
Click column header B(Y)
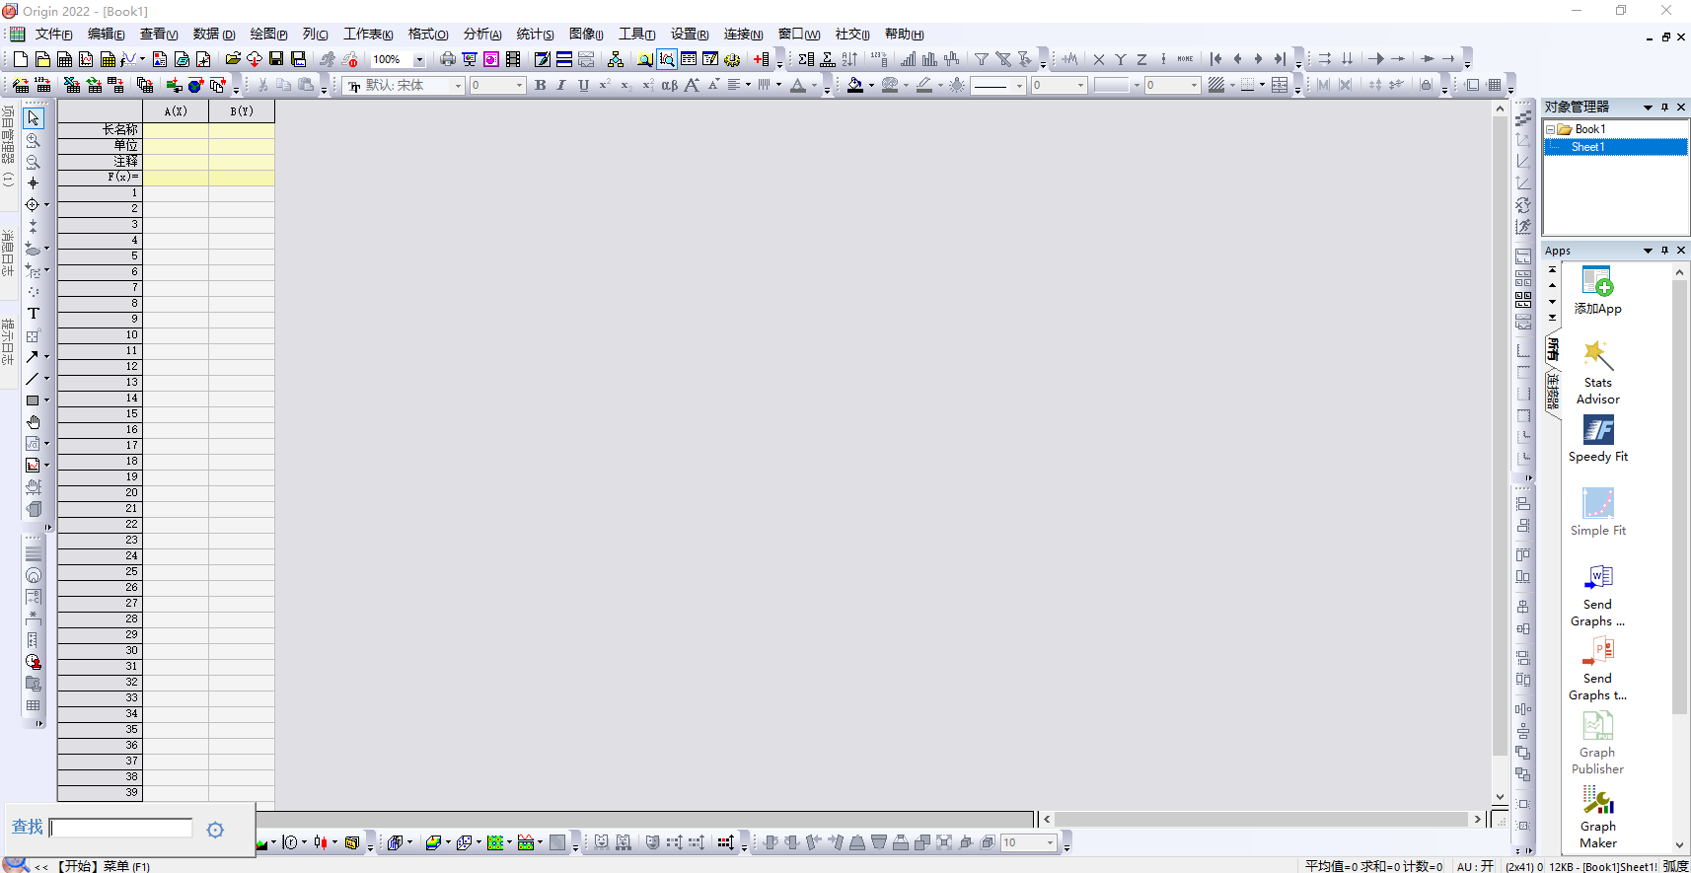[x=242, y=111]
